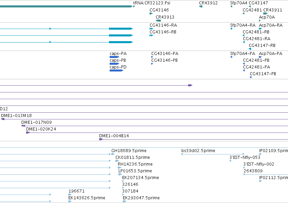Click the CG42481-PA protein label

(x=257, y=67)
